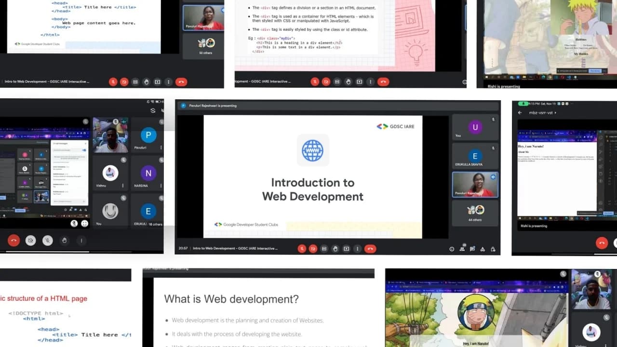Click meeting title 'Intro to Web Development' in center window
This screenshot has width=617, height=347.
(x=235, y=249)
